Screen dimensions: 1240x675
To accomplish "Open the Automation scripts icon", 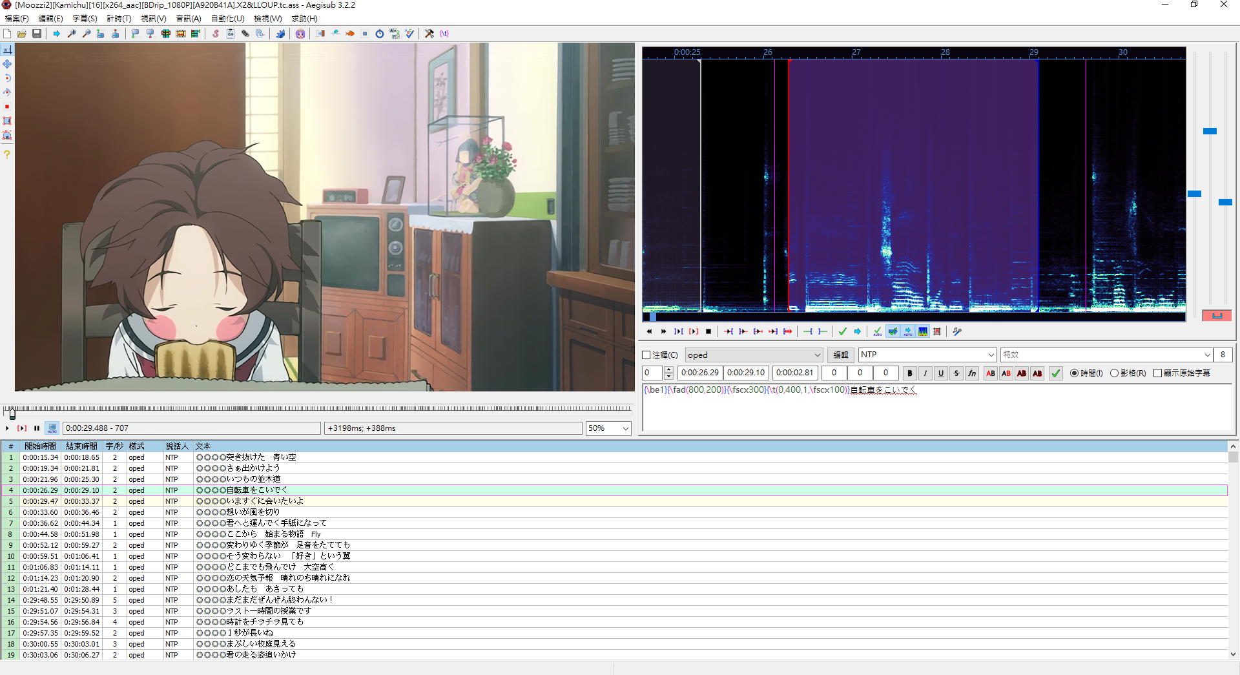I will [x=280, y=34].
